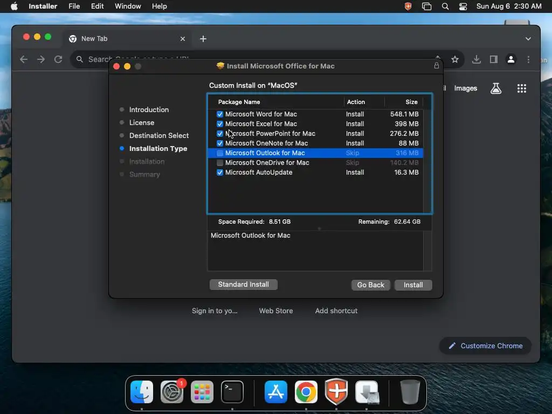Click the date and time in menu bar
The width and height of the screenshot is (552, 414).
[x=509, y=6]
